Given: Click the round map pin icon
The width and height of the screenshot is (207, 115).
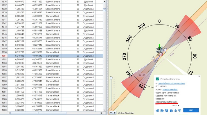Looking at the screenshot, I should (x=180, y=110).
